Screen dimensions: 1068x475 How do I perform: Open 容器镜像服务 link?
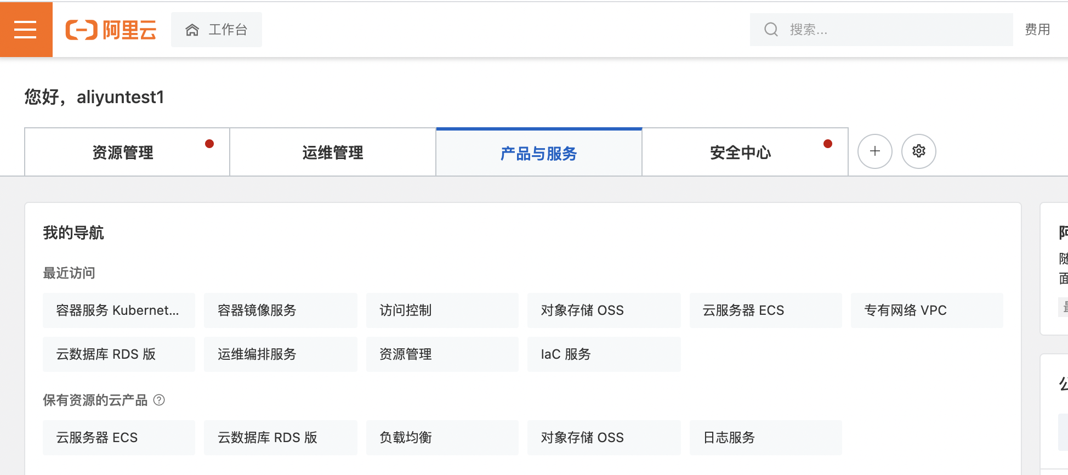coord(280,310)
